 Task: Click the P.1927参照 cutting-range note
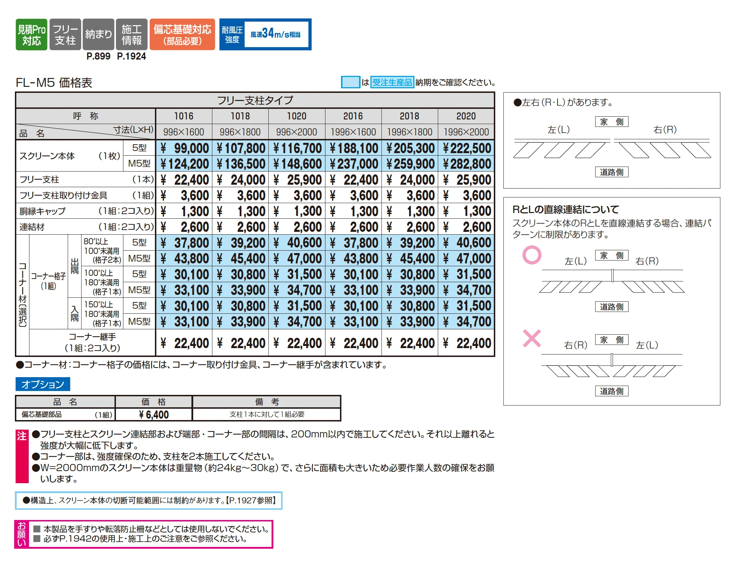click(149, 501)
